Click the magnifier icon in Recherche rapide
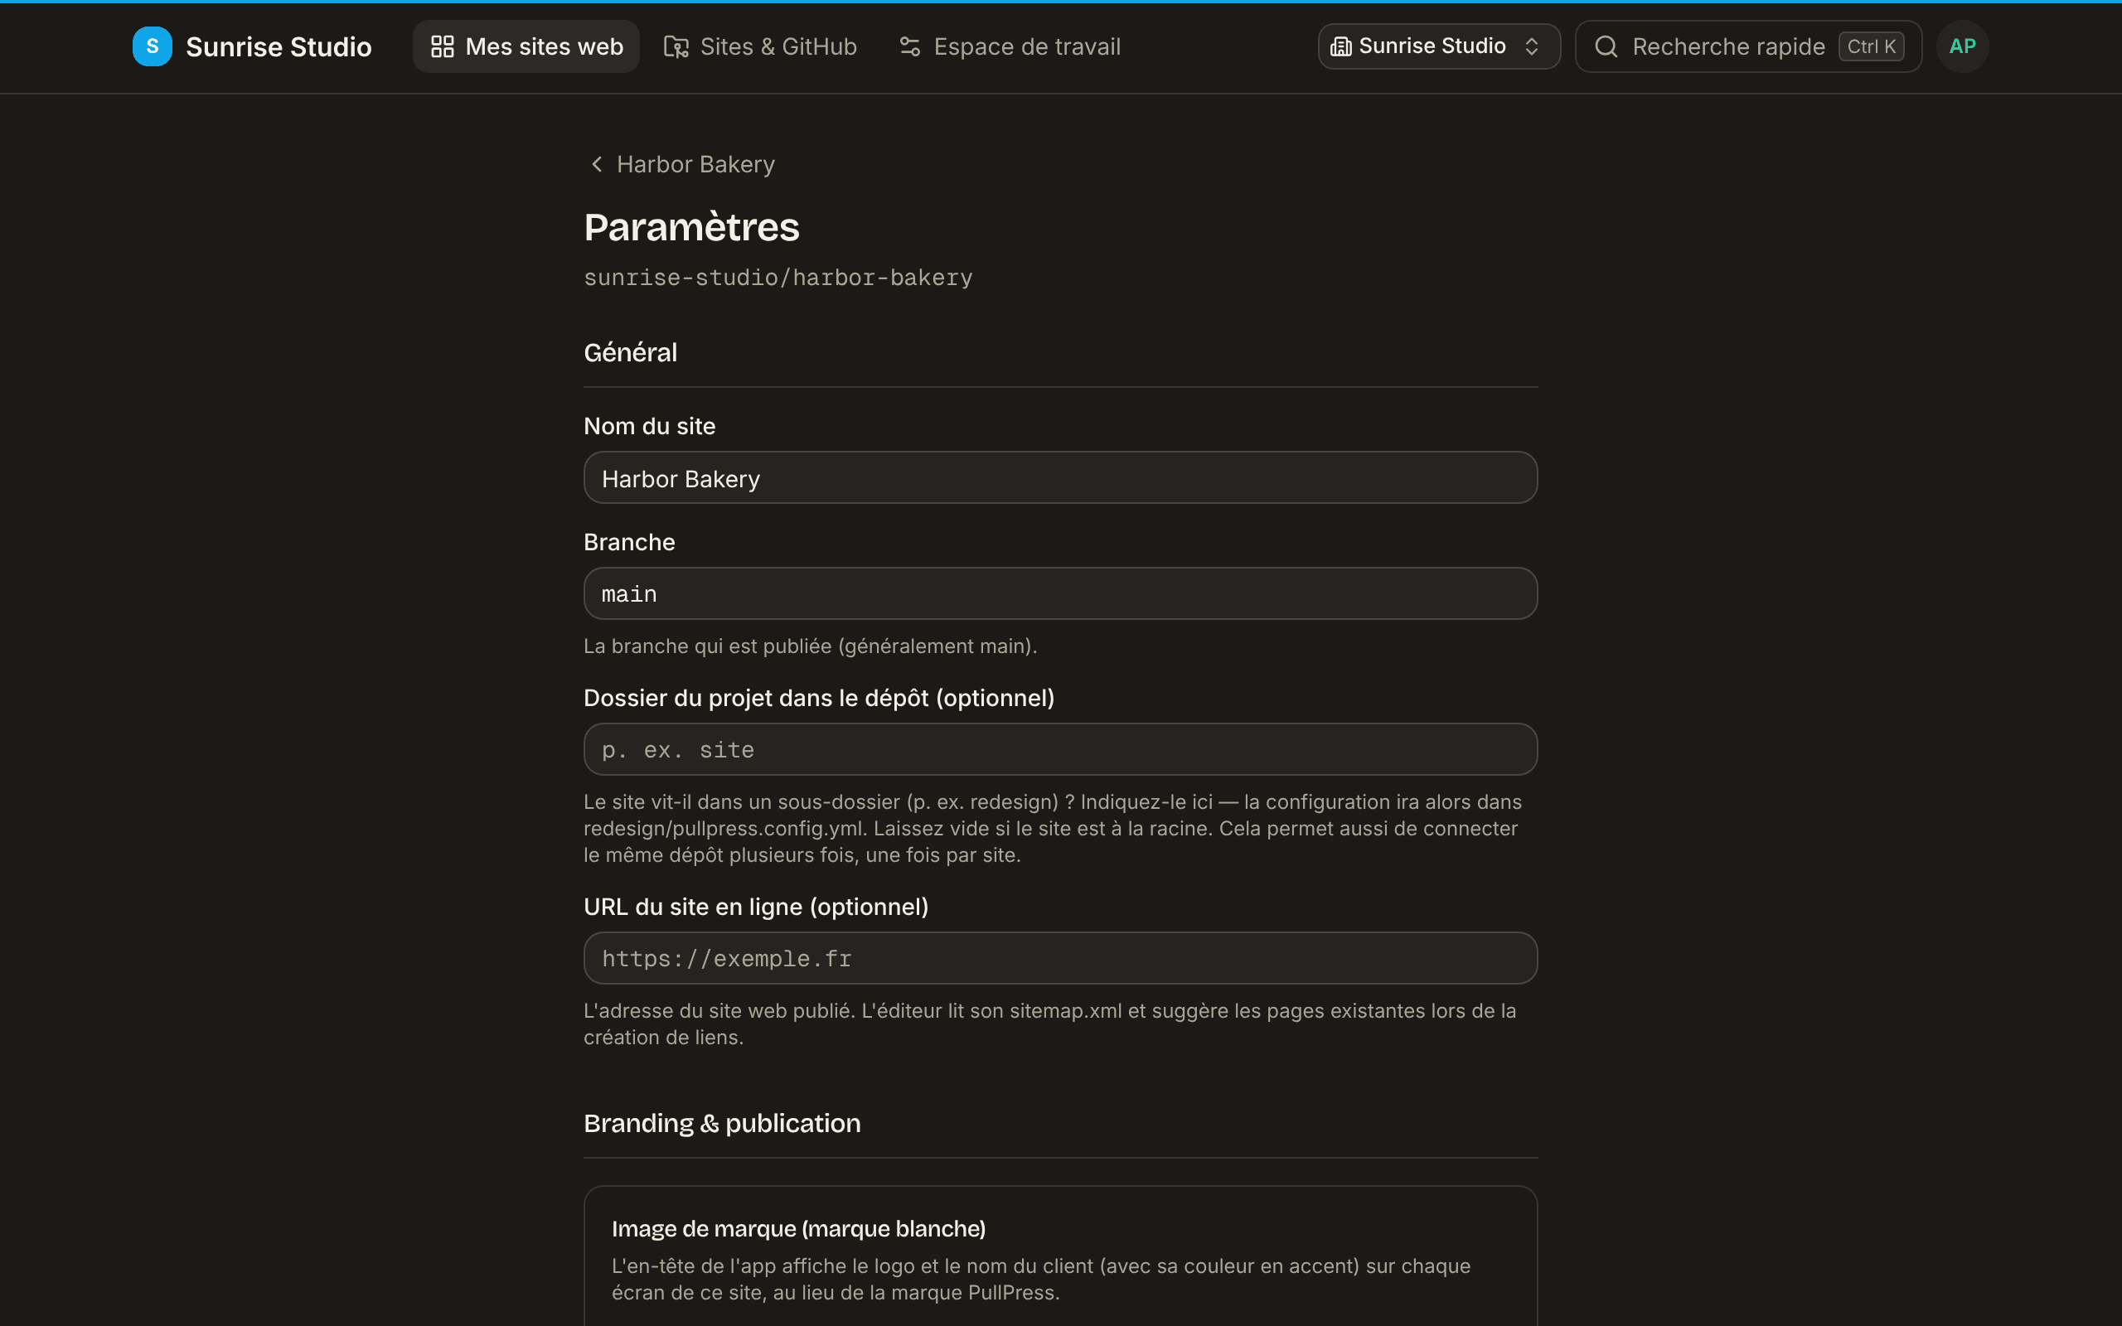 click(x=1606, y=46)
